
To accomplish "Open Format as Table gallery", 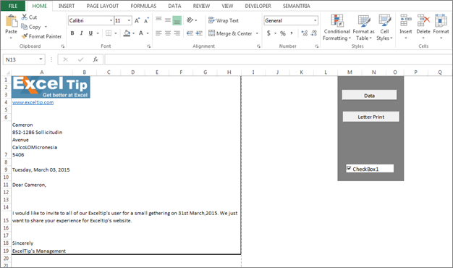I will (364, 28).
